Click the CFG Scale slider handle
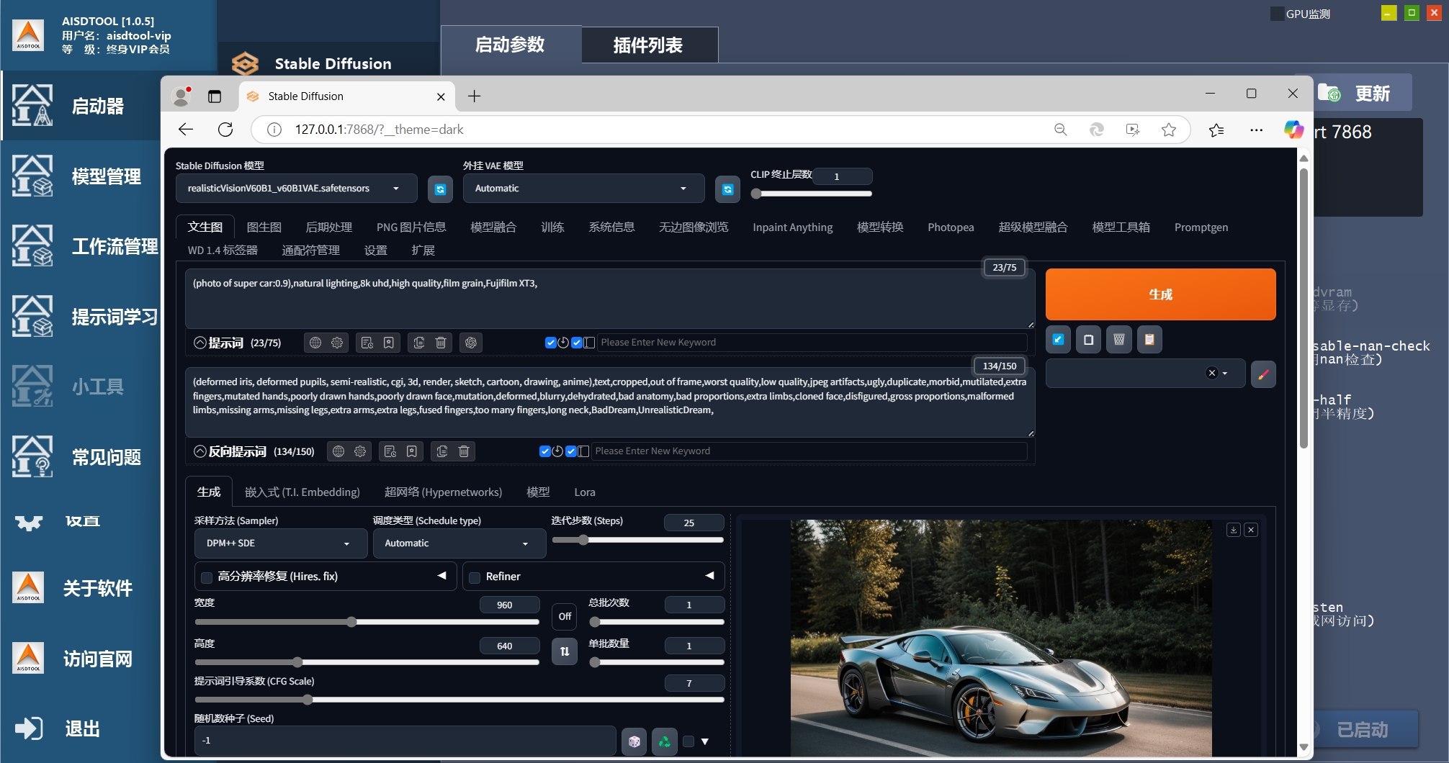The image size is (1449, 763). pos(308,700)
